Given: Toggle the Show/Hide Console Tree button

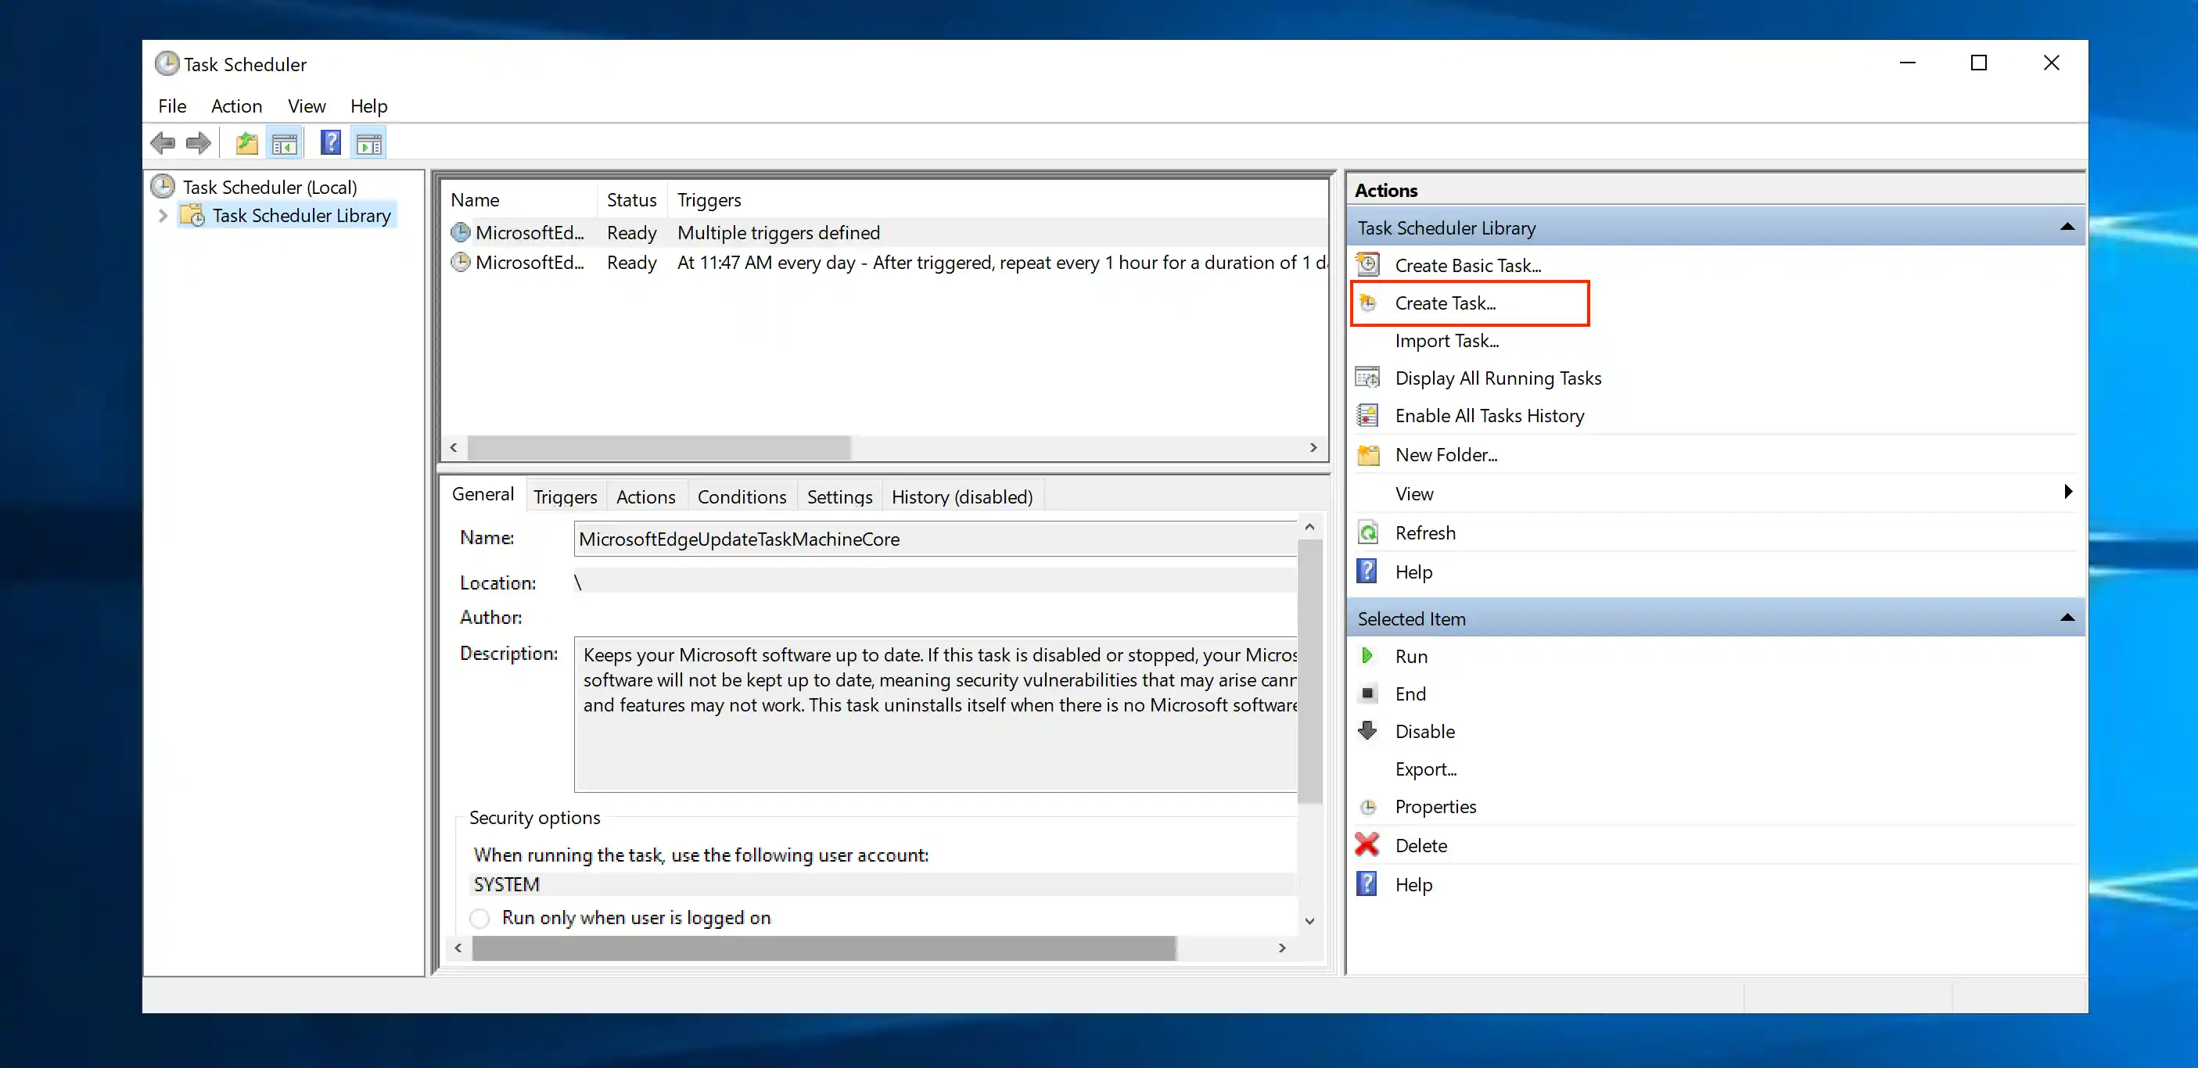Looking at the screenshot, I should (x=285, y=142).
